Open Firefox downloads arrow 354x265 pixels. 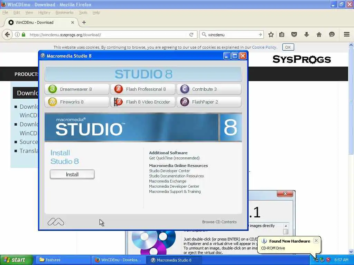[x=307, y=35]
